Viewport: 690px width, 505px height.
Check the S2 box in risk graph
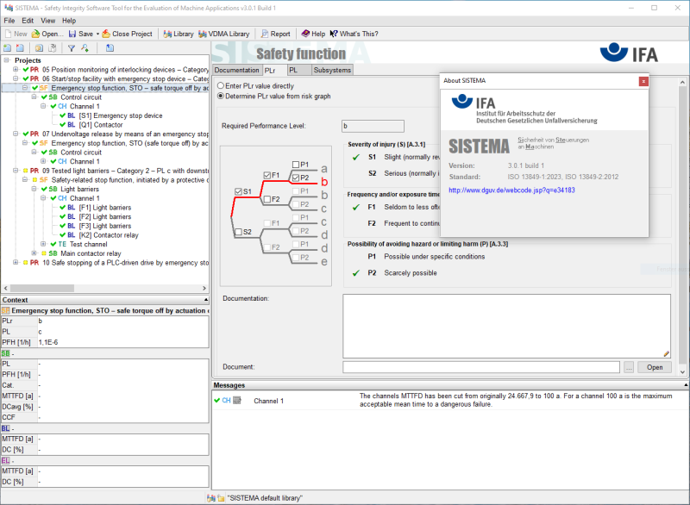point(238,232)
